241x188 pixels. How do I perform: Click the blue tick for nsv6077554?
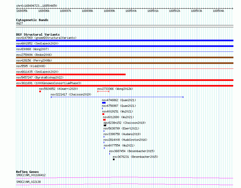104,148
